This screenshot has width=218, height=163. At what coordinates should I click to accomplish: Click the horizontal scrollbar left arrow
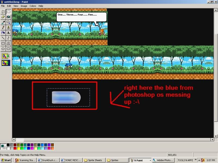14,139
